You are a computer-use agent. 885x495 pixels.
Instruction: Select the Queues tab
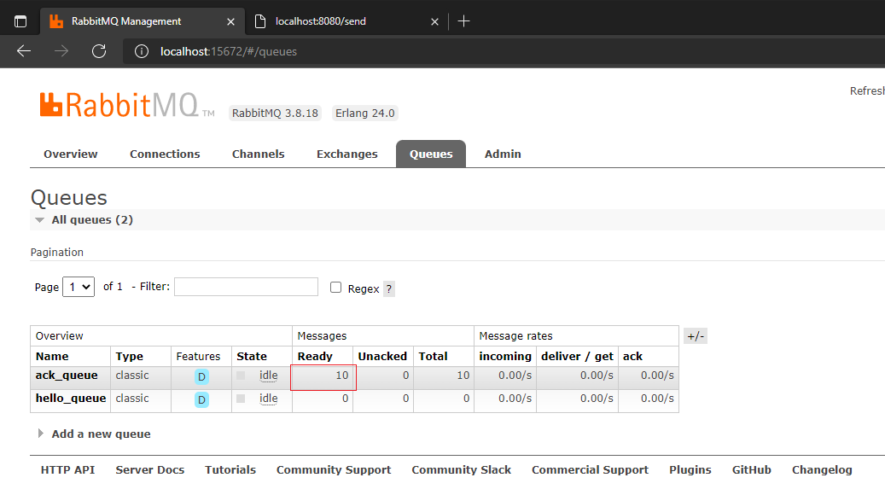[x=431, y=154]
